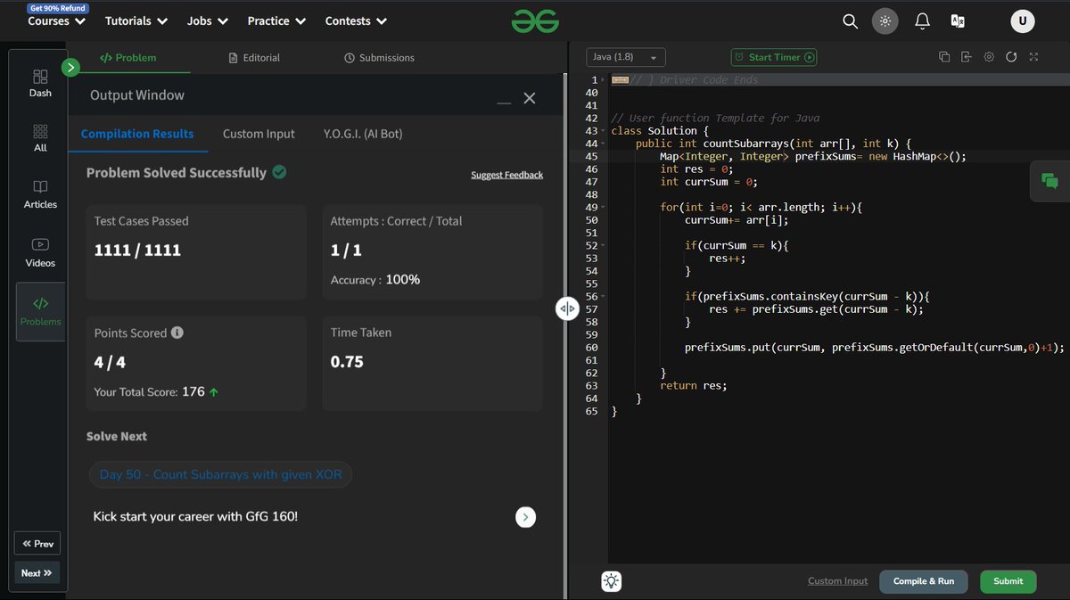Open the search magnifier in the header
Viewport: 1070px width, 600px height.
point(850,21)
